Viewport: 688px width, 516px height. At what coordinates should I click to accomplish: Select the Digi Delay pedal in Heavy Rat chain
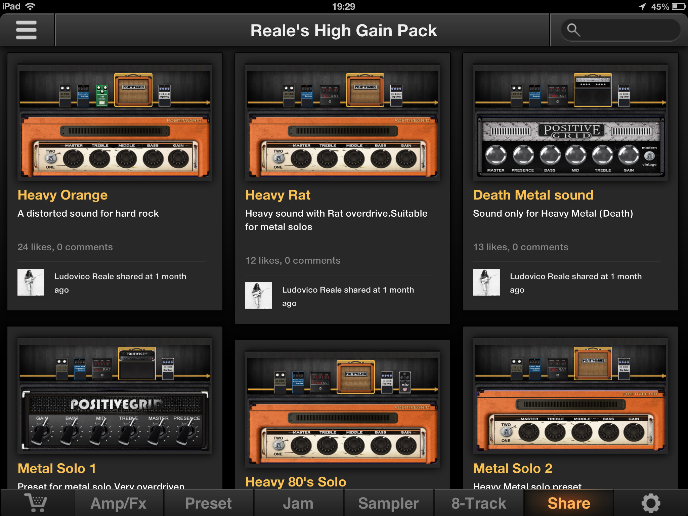396,96
